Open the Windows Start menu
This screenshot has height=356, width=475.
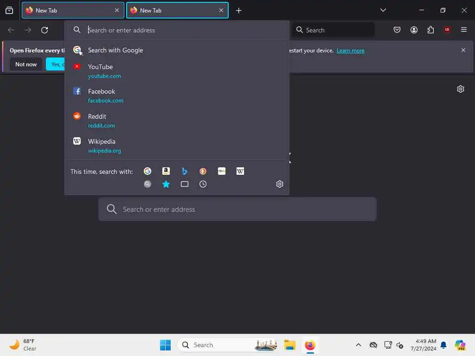[x=166, y=345]
